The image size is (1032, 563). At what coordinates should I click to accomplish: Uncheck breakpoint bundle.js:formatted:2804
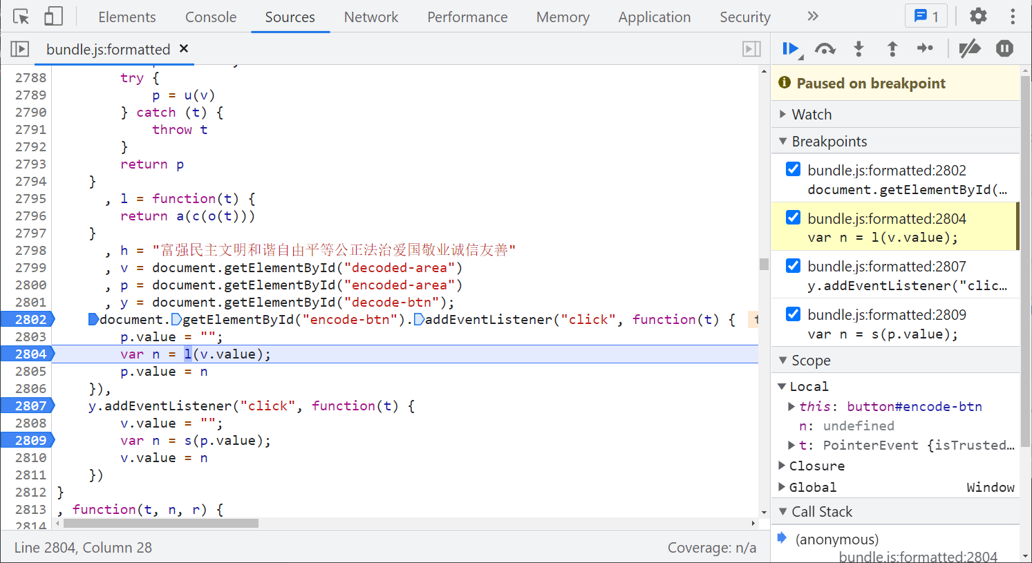tap(794, 218)
